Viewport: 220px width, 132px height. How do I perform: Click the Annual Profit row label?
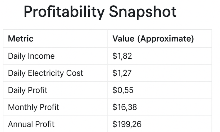point(31,124)
